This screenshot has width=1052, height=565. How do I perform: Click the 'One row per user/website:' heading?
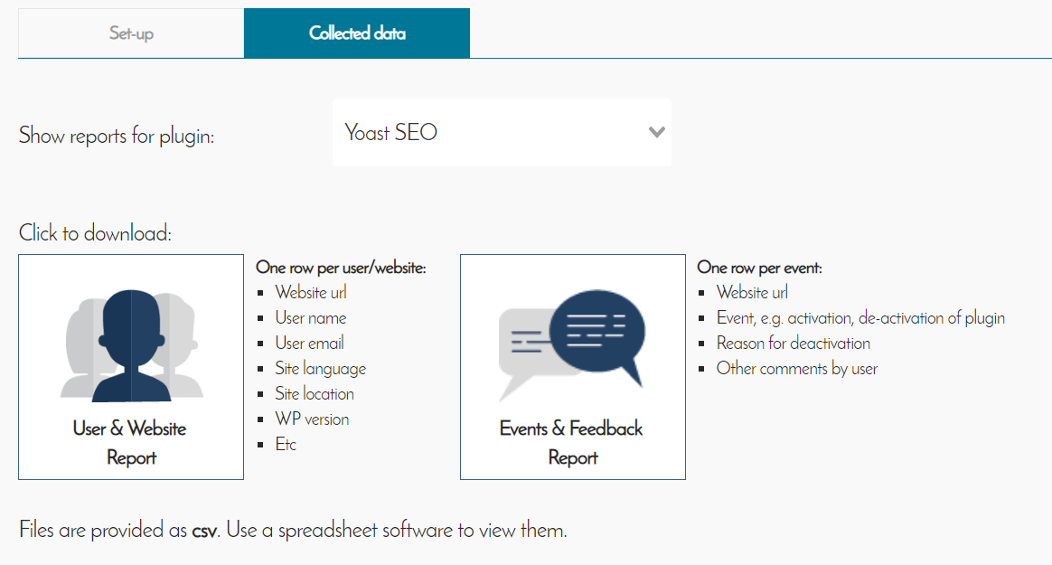coord(341,268)
